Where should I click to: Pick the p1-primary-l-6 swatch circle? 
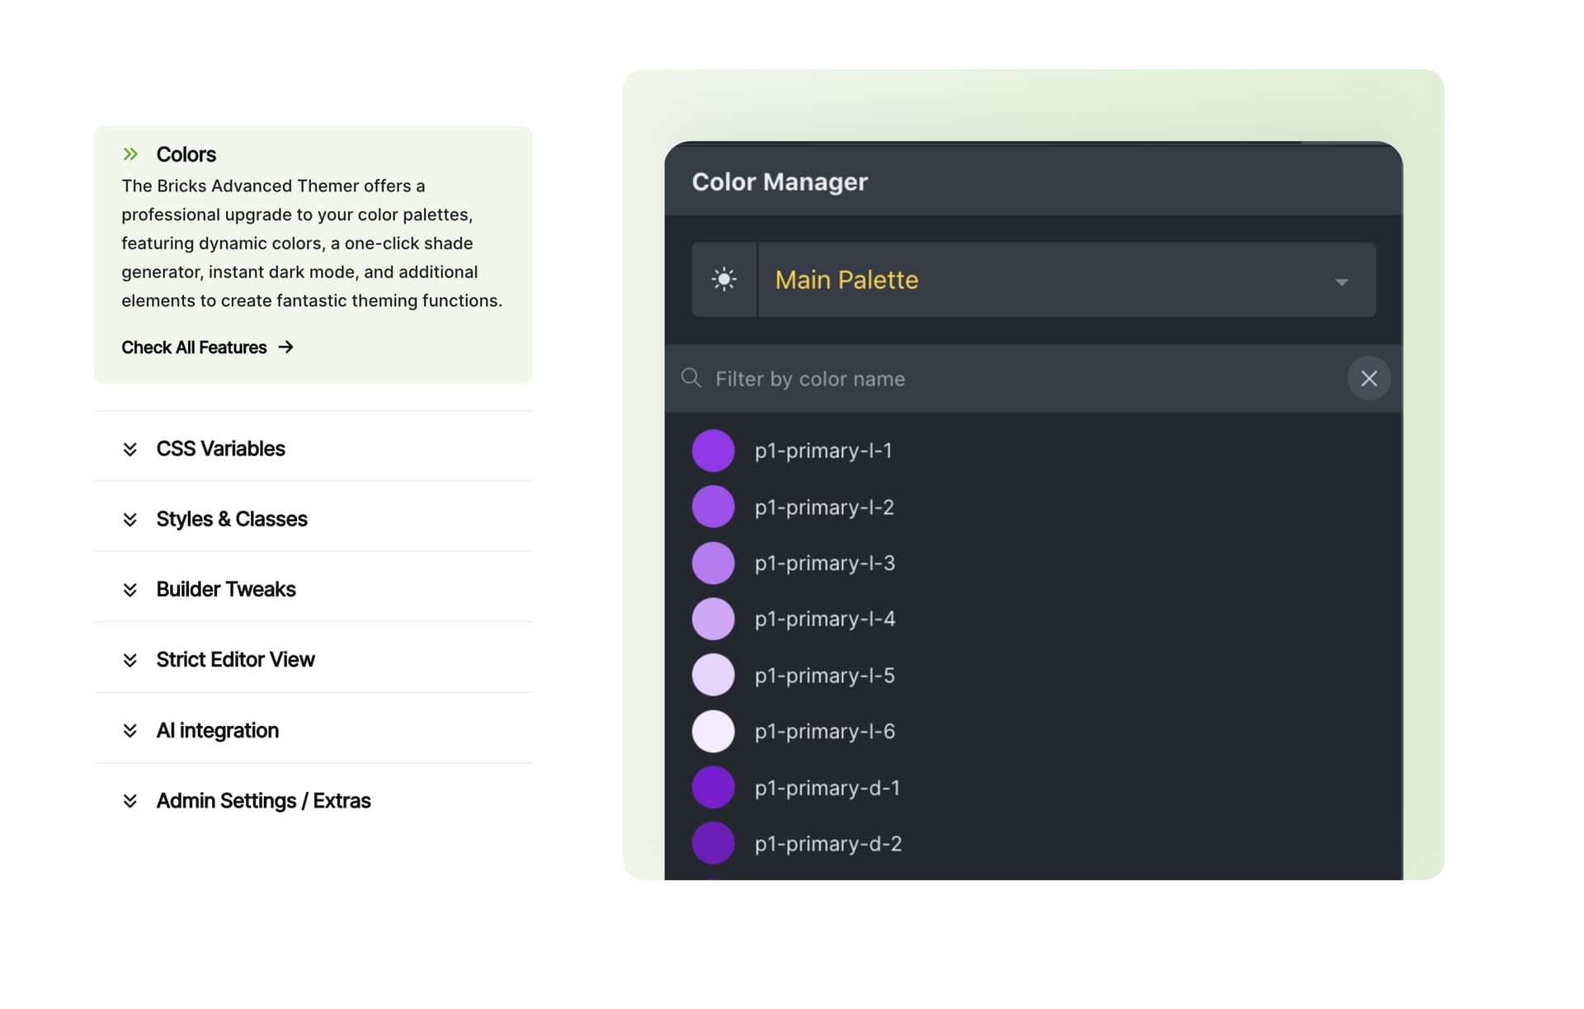(x=713, y=731)
